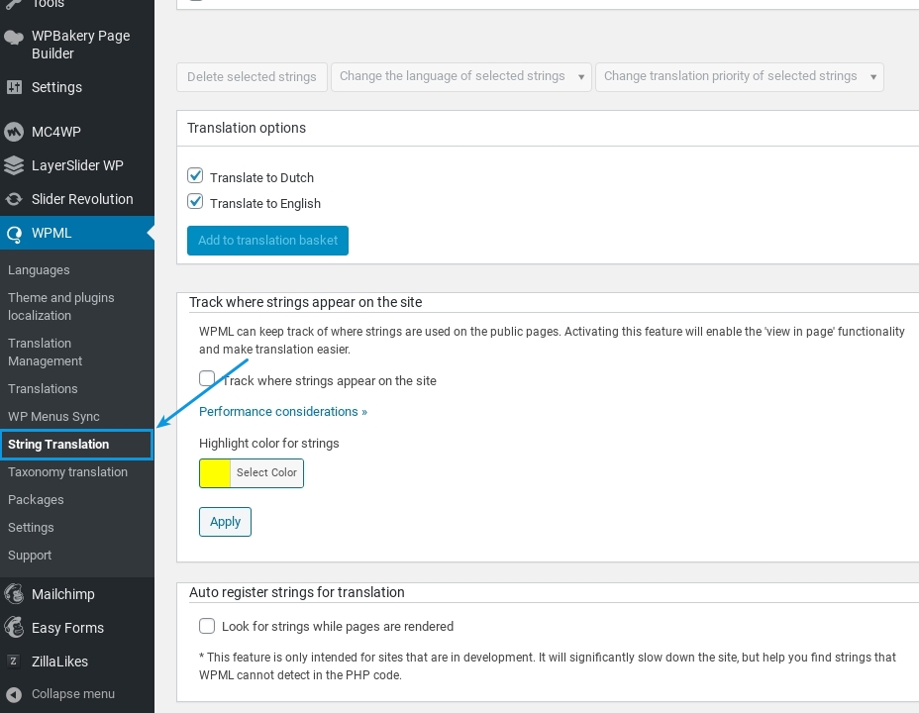
Task: Open Change the language of selected strings dropdown
Action: 460,76
